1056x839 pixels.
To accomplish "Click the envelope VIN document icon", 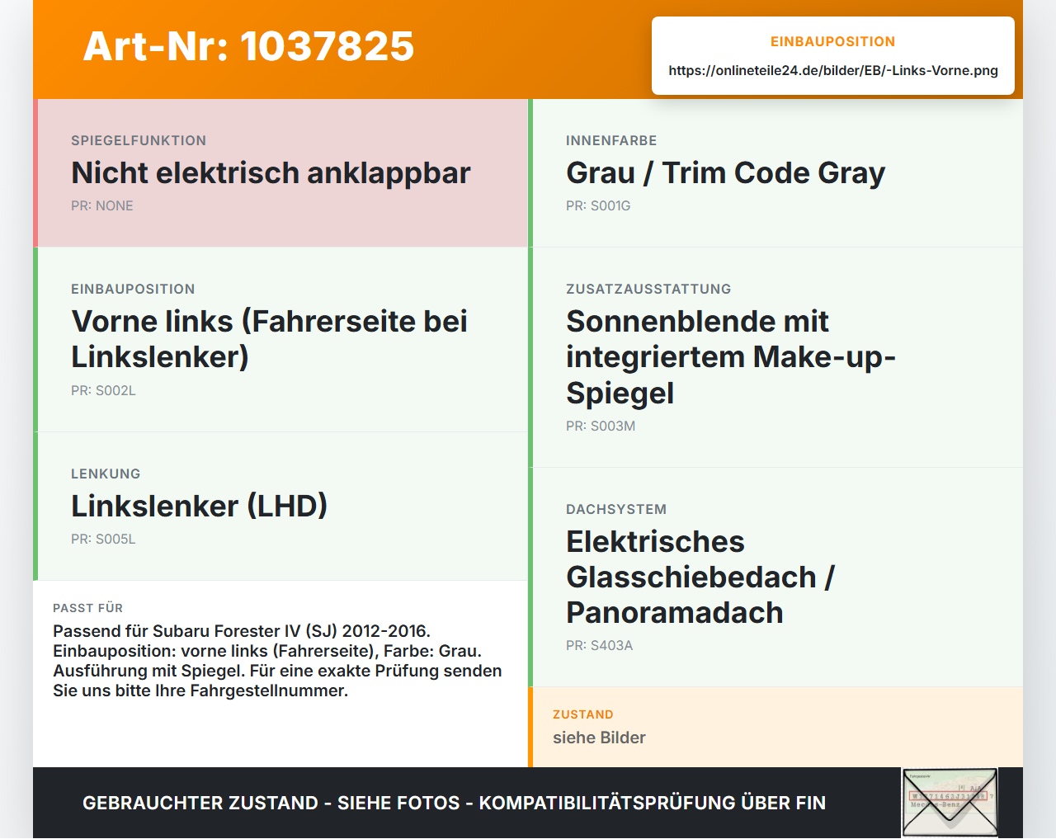I will (950, 803).
